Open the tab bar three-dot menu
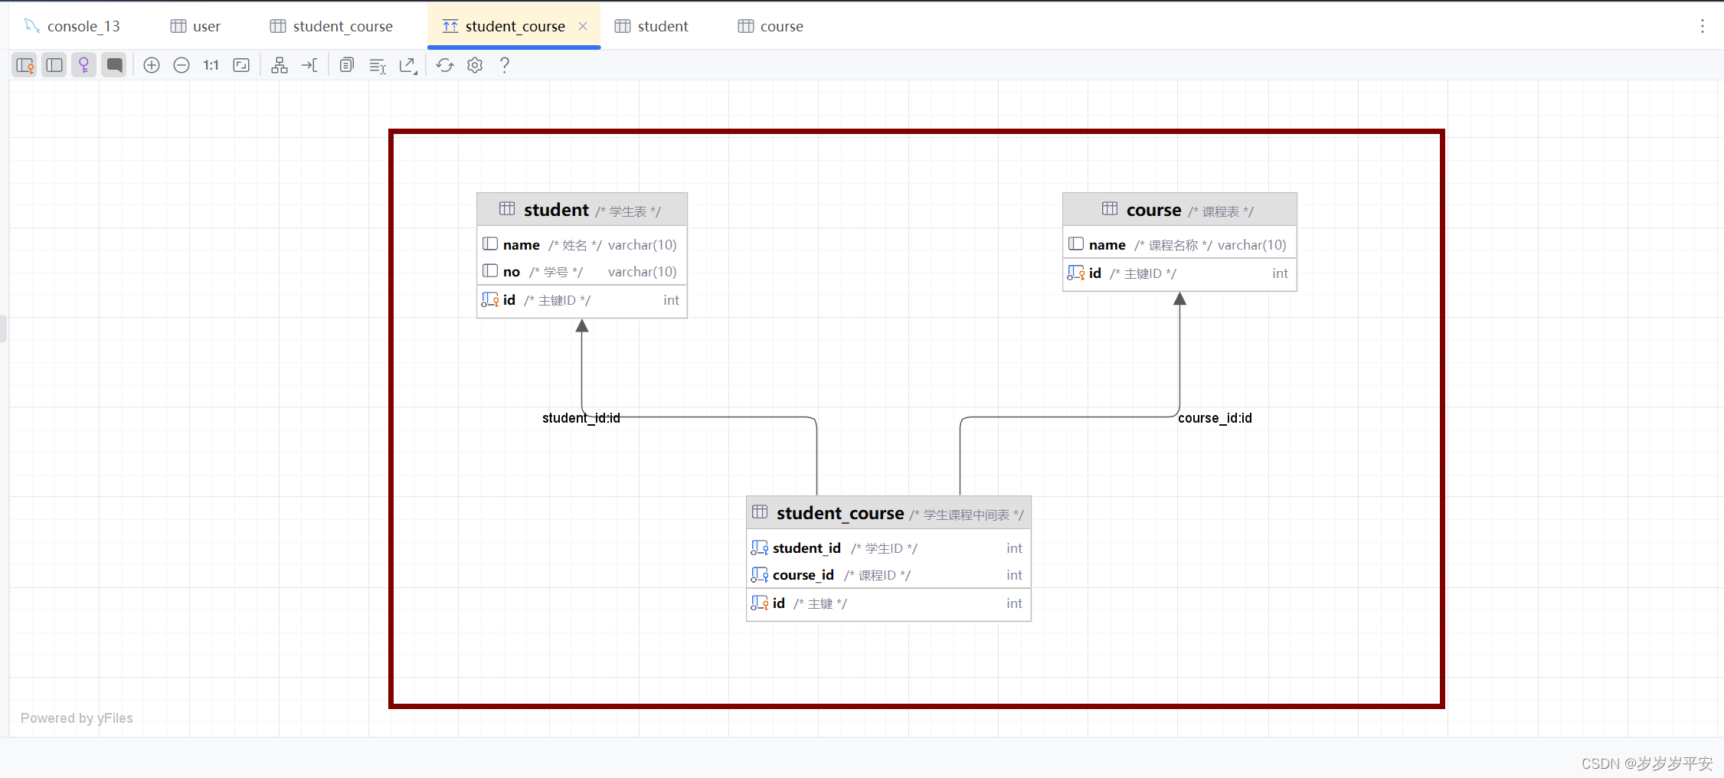Viewport: 1724px width, 778px height. click(1703, 26)
